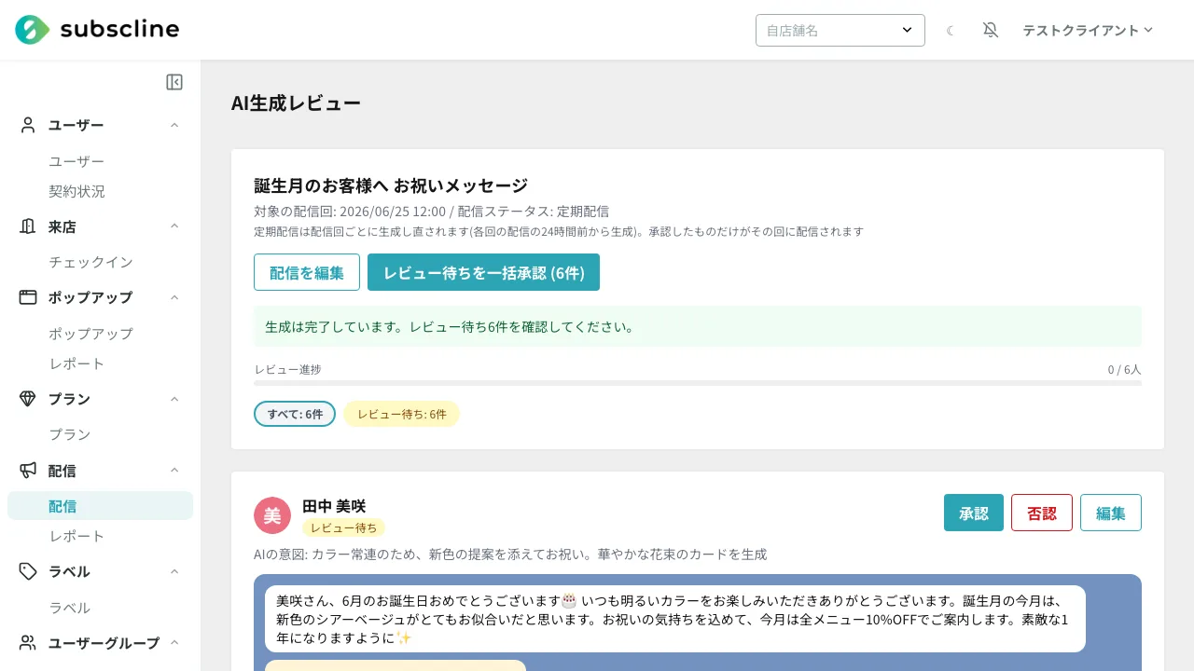The height and width of the screenshot is (671, 1194).
Task: Collapse the ポップアップ section chevron
Action: coord(174,297)
